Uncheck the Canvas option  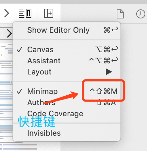[x=67, y=50]
